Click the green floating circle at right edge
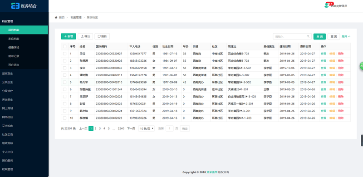The height and width of the screenshot is (177, 363). pyautogui.click(x=361, y=66)
